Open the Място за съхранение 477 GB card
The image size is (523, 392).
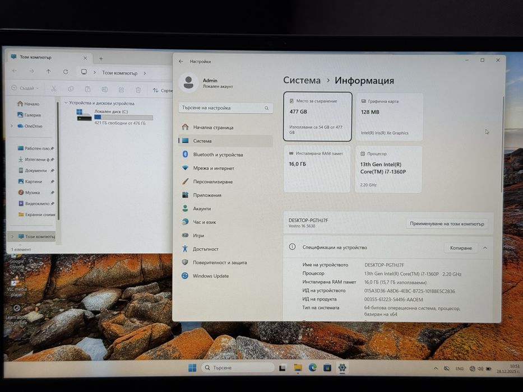coord(317,116)
